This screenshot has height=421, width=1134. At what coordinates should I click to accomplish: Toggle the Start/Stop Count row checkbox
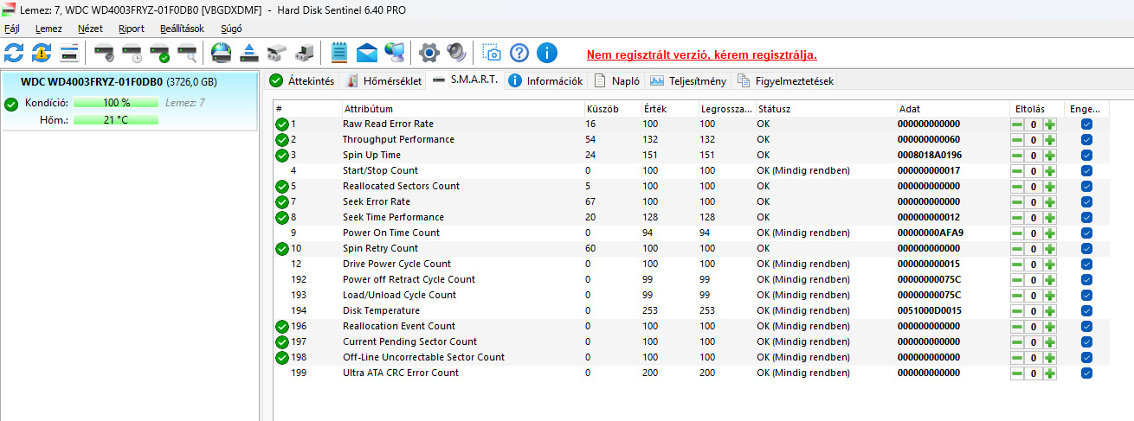click(x=1086, y=171)
